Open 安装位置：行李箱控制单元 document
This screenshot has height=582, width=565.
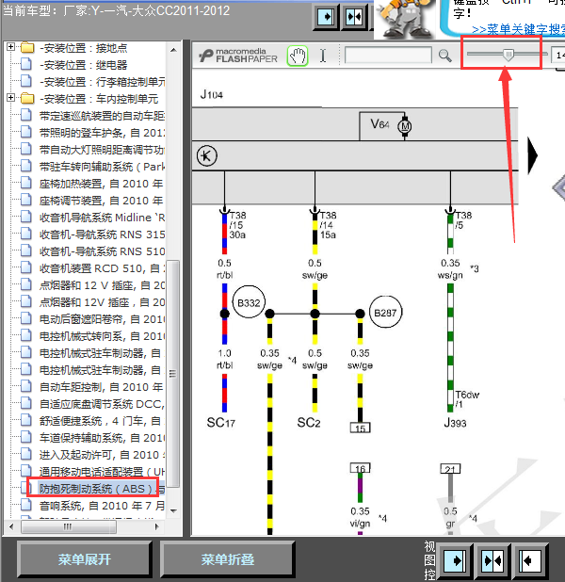click(102, 82)
